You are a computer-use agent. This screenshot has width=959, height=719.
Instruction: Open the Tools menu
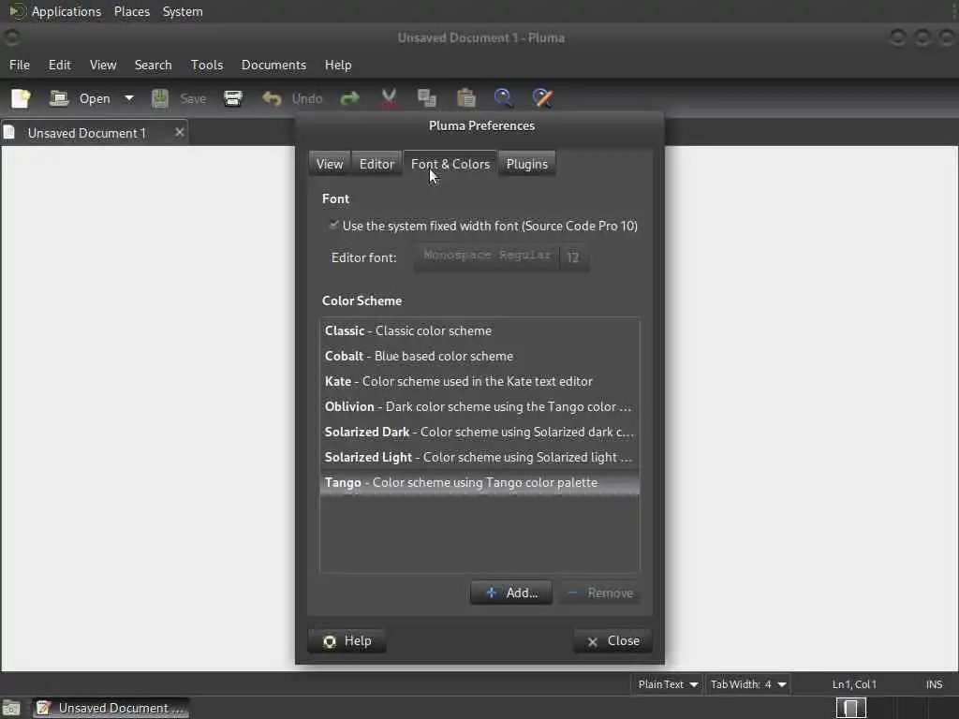tap(207, 65)
